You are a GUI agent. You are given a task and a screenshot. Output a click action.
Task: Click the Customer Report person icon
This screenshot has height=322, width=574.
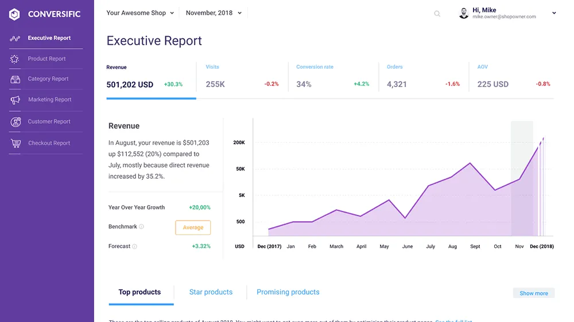tap(15, 121)
